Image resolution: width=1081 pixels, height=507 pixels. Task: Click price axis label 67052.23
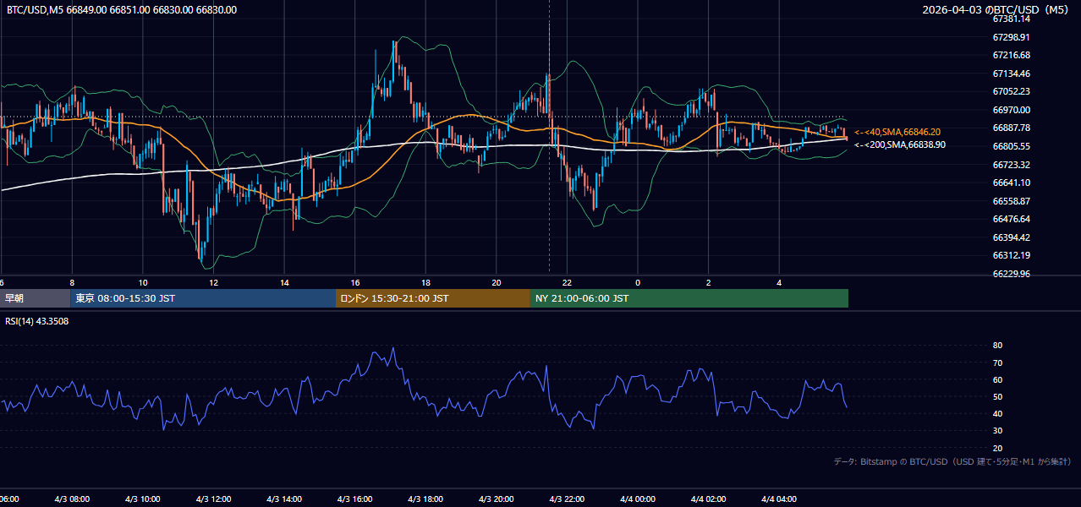(x=1011, y=91)
